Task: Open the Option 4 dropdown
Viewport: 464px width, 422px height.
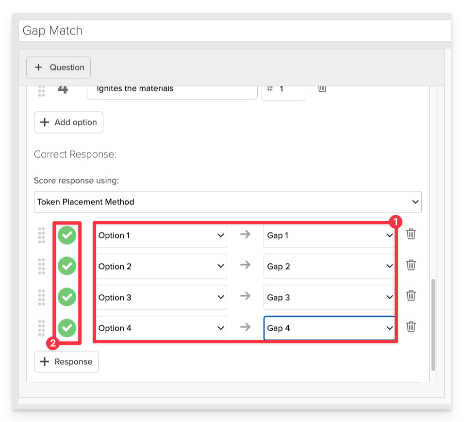Action: (x=161, y=328)
